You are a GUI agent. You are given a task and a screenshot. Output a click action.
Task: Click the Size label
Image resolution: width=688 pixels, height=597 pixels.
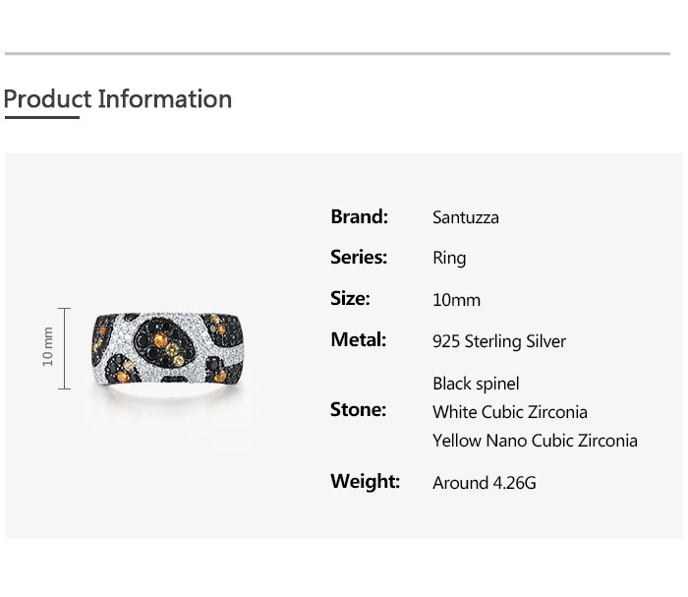[x=350, y=299]
